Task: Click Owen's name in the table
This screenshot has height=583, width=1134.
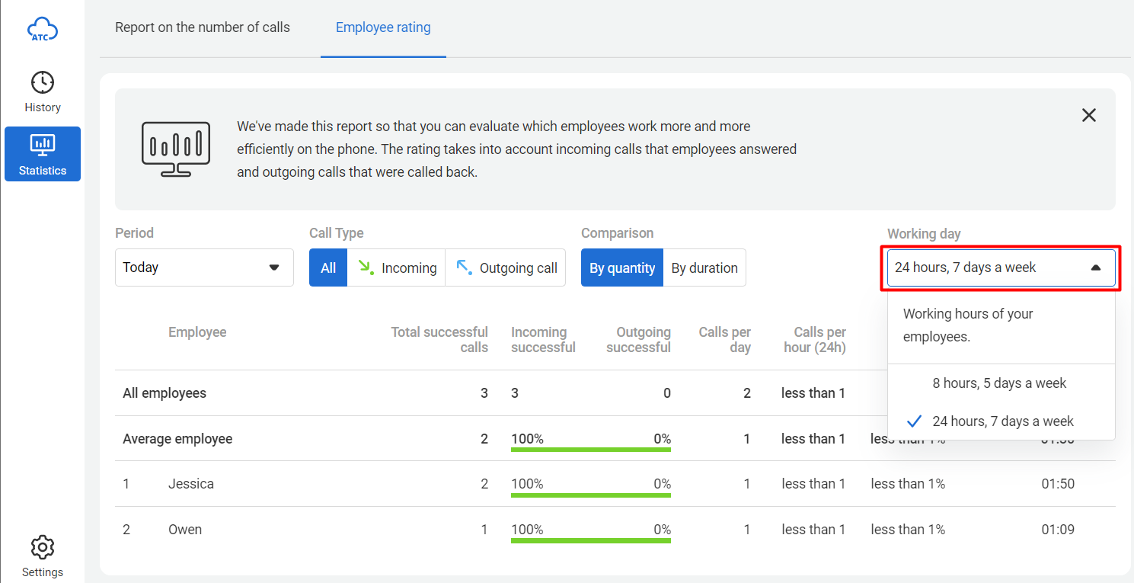Action: (185, 530)
